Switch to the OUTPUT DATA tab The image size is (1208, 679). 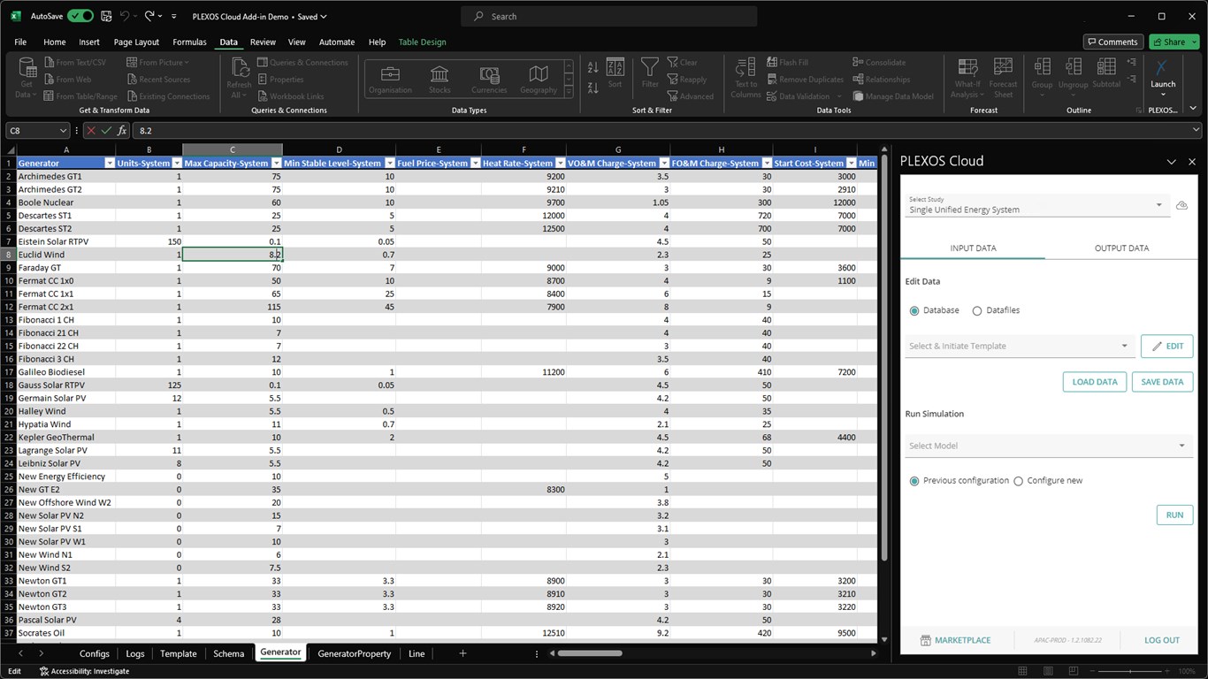pyautogui.click(x=1121, y=248)
